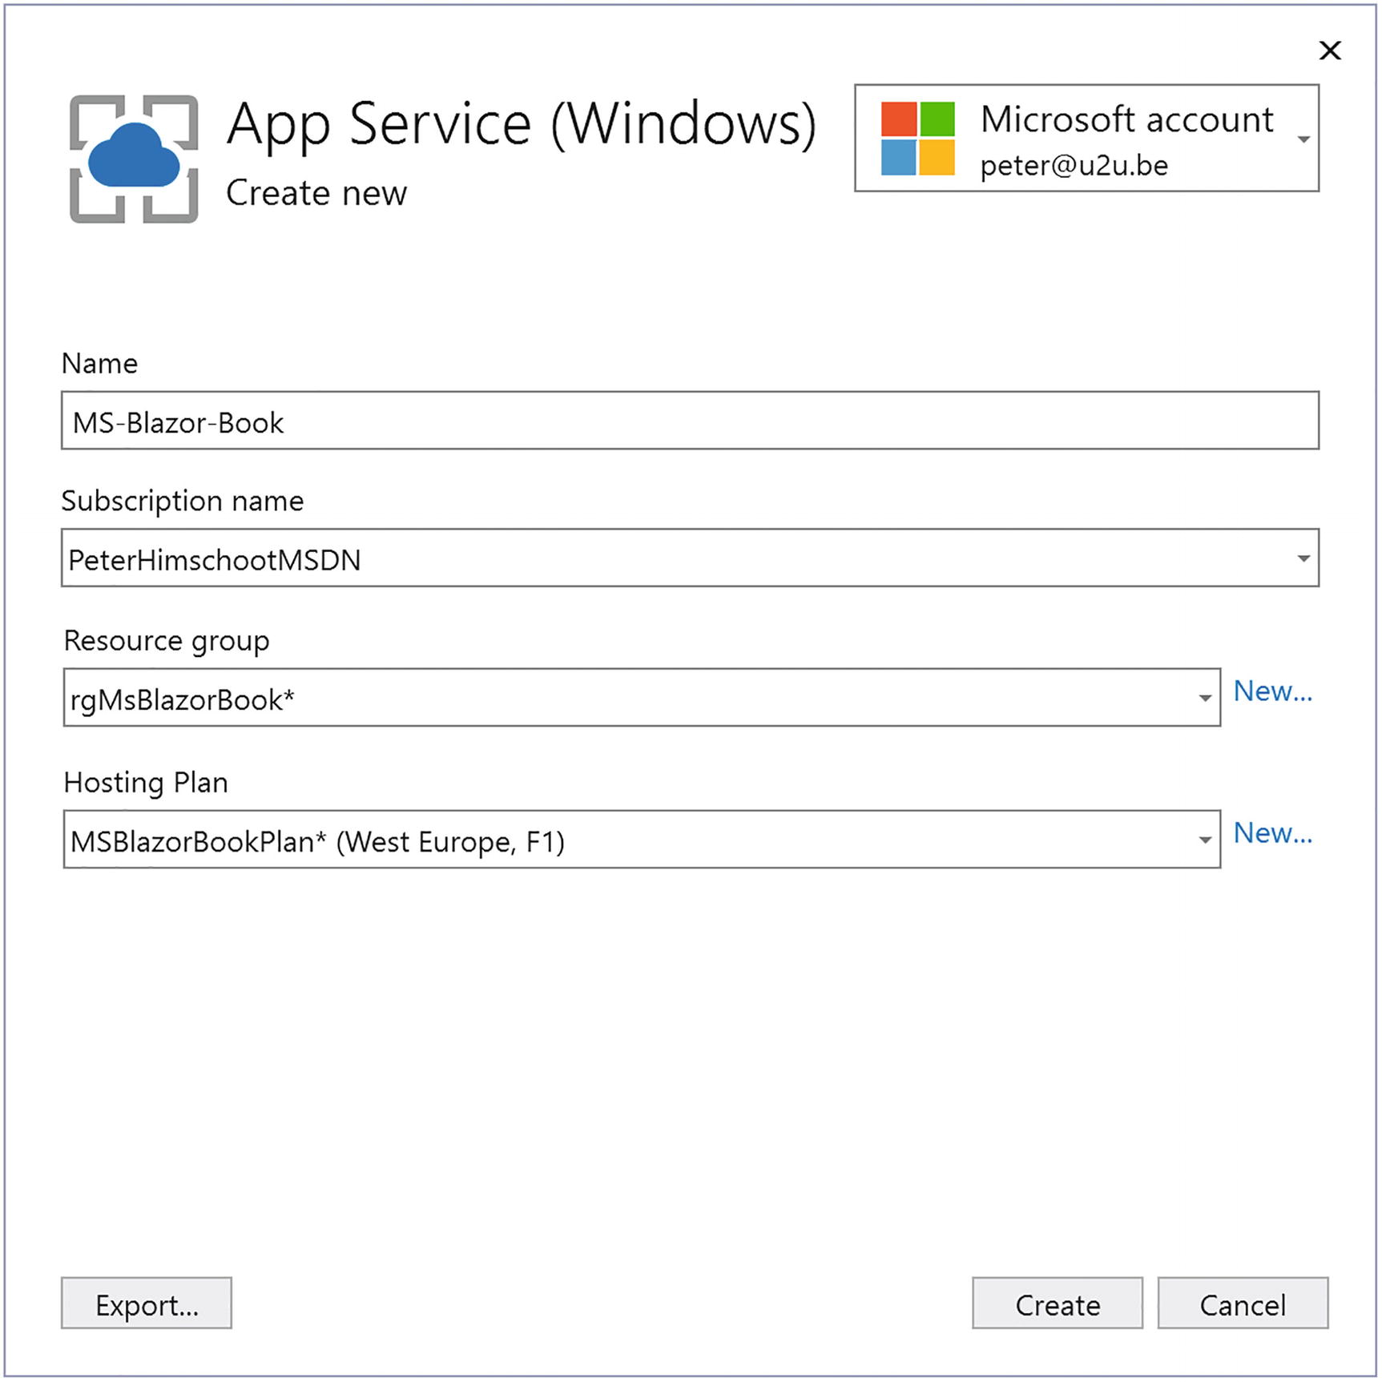Open the Subscription name dropdown arrow

point(1303,558)
